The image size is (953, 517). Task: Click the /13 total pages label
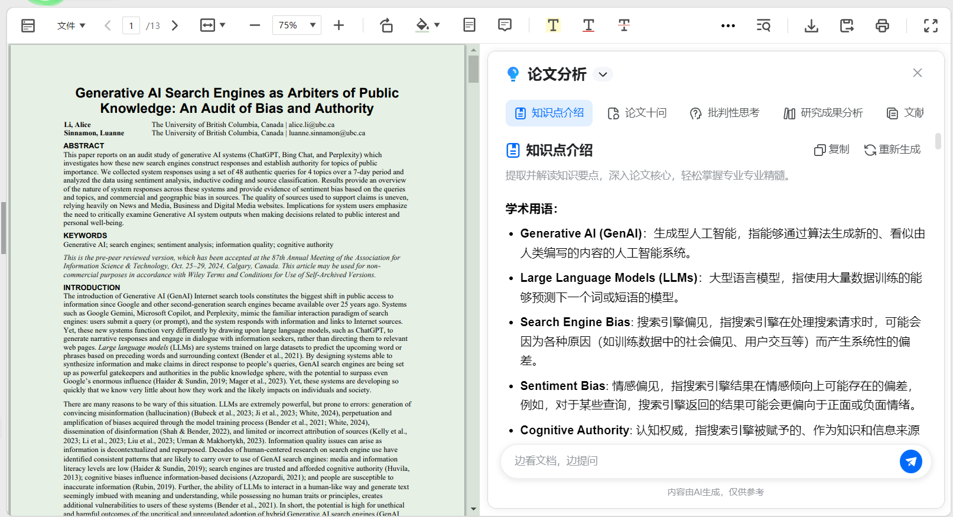click(153, 26)
